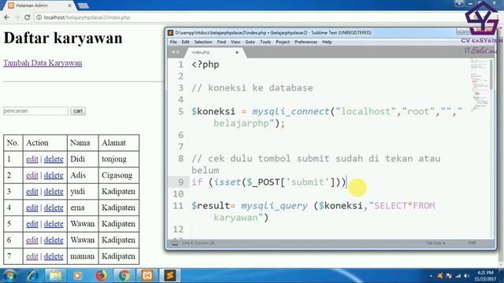The image size is (504, 283).
Task: Open XAMPP from taskbar
Action: click(147, 276)
